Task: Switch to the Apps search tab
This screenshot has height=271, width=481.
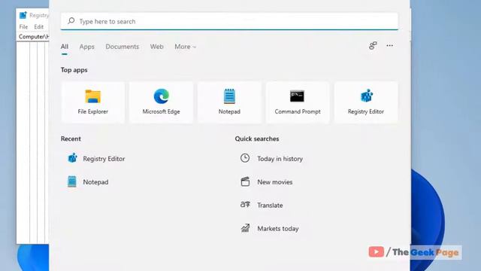Action: (87, 47)
